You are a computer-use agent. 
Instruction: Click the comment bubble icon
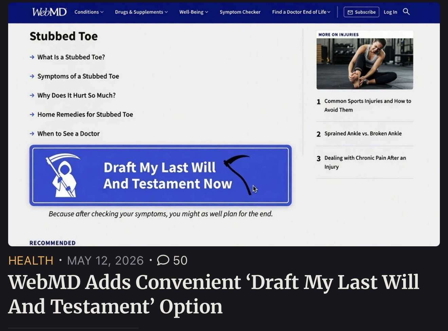click(x=163, y=260)
